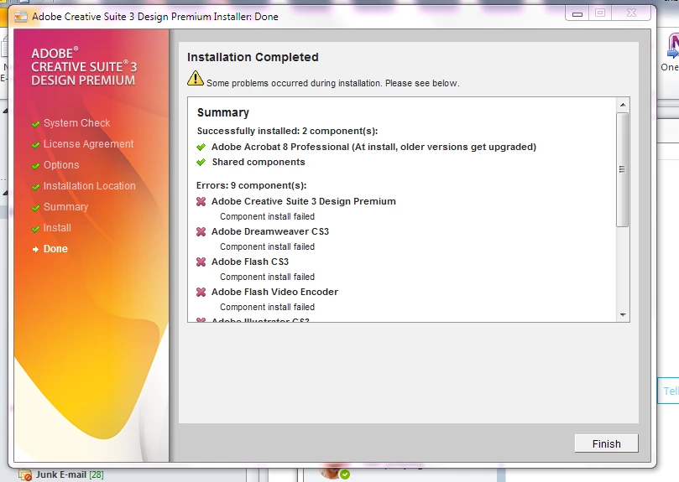The height and width of the screenshot is (482, 679).
Task: Minimize the Adobe installer window
Action: pos(577,14)
